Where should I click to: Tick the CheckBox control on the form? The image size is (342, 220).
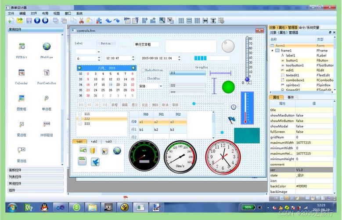pos(143,78)
